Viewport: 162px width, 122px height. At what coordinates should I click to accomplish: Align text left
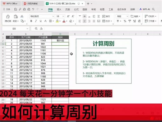pyautogui.click(x=80, y=21)
